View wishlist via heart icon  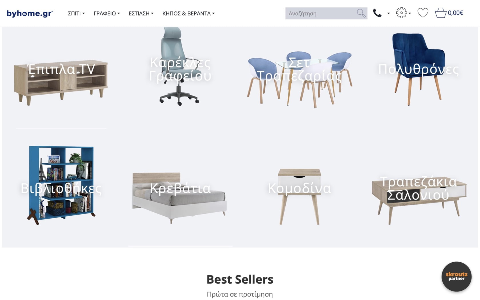click(423, 13)
